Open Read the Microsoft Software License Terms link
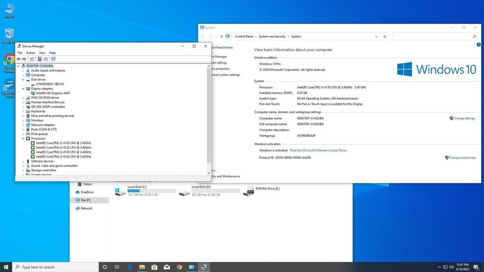This screenshot has height=272, width=484. [x=318, y=151]
